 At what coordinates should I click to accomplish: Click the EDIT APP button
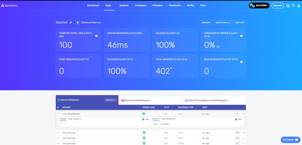(240, 22)
